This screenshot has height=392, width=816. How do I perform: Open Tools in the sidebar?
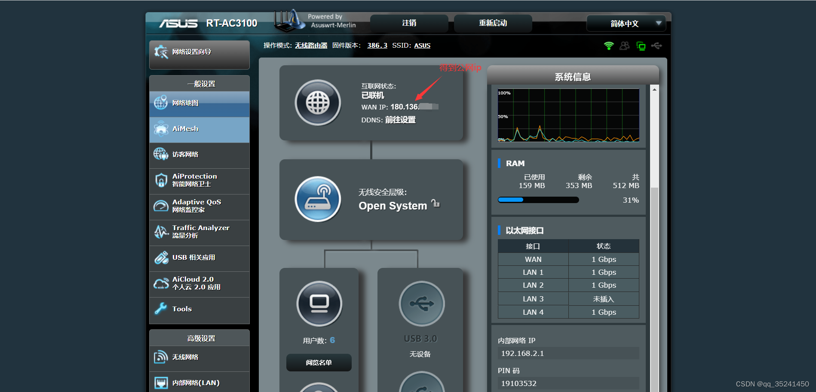(x=199, y=310)
